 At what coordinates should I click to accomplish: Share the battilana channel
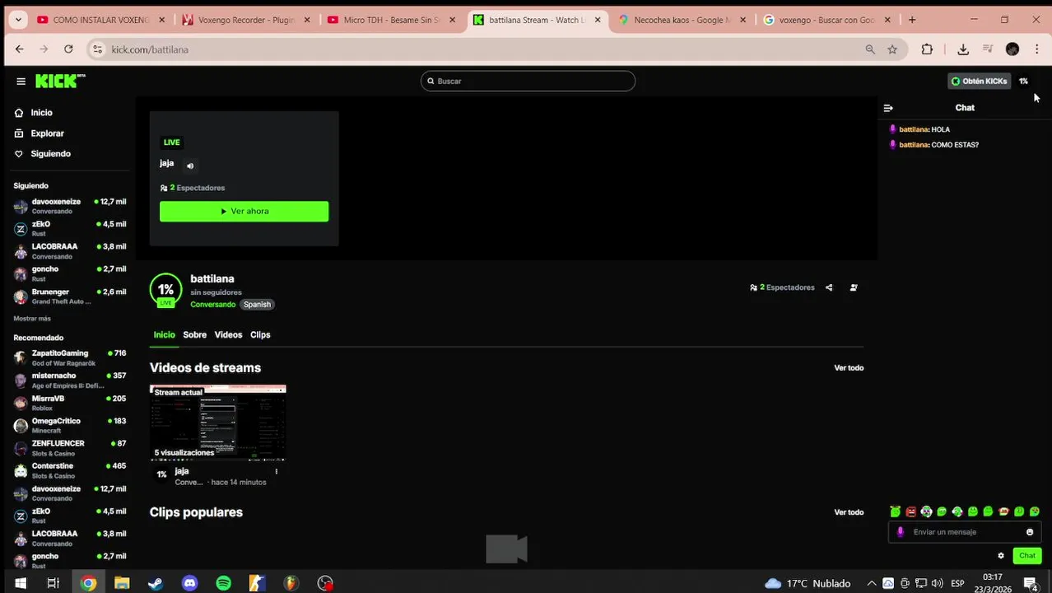(829, 287)
